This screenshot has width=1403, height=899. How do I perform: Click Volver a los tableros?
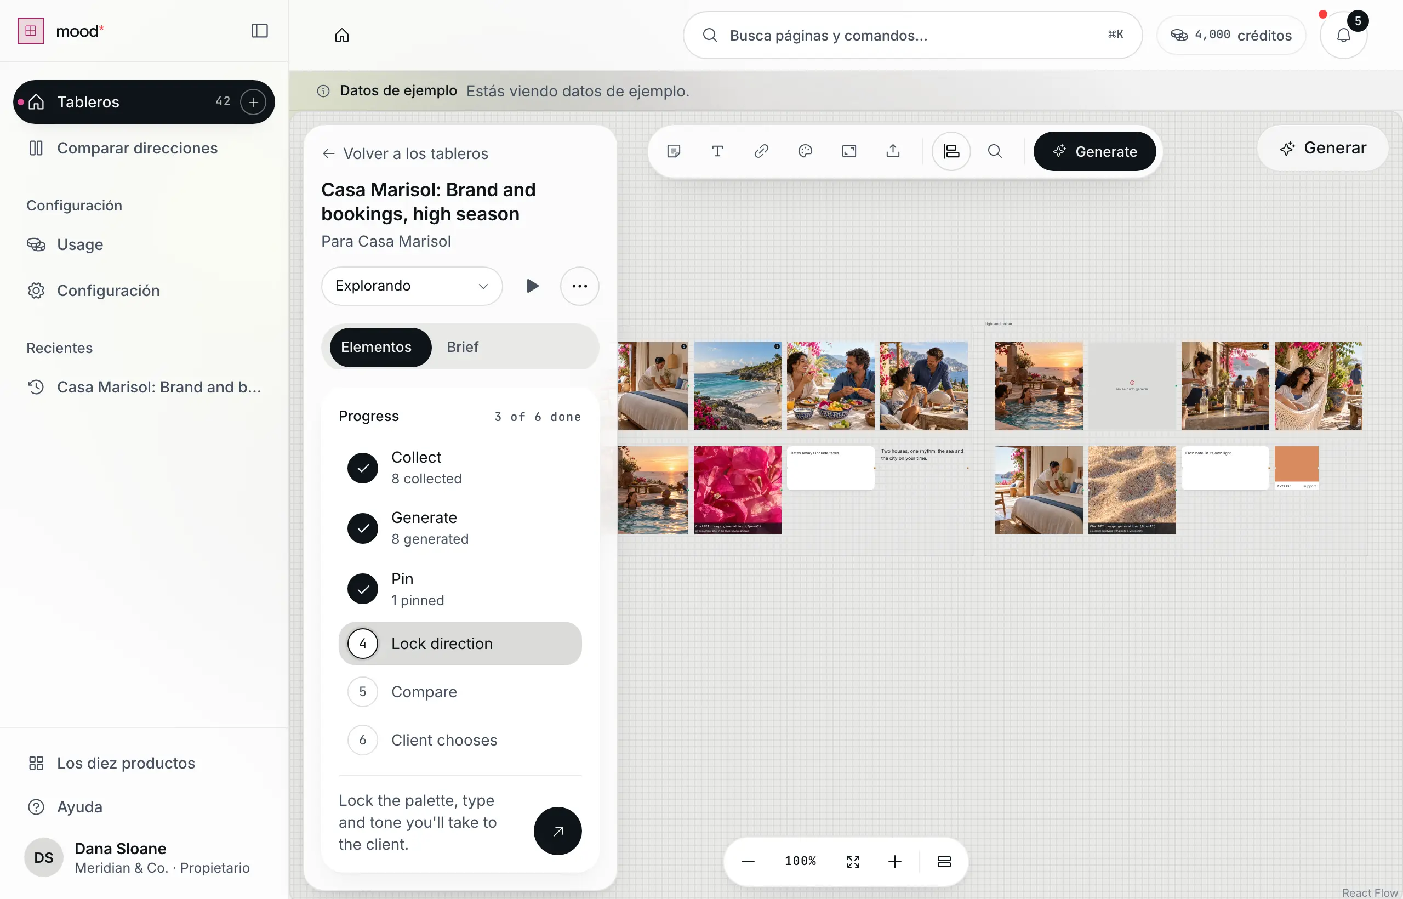click(405, 153)
